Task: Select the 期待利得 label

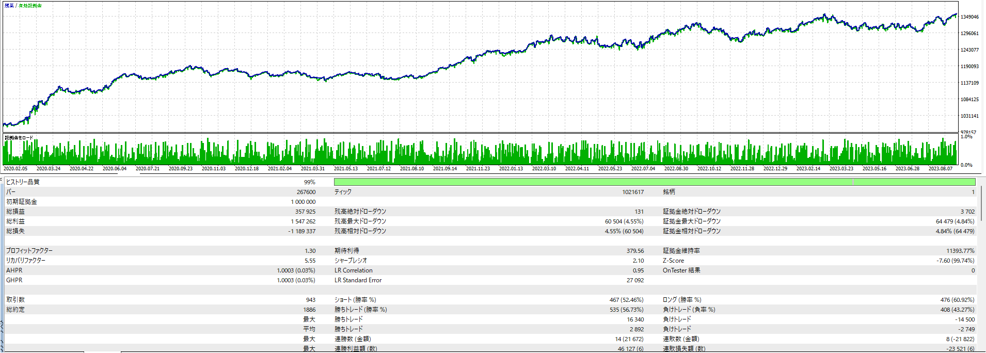Action: pyautogui.click(x=347, y=251)
